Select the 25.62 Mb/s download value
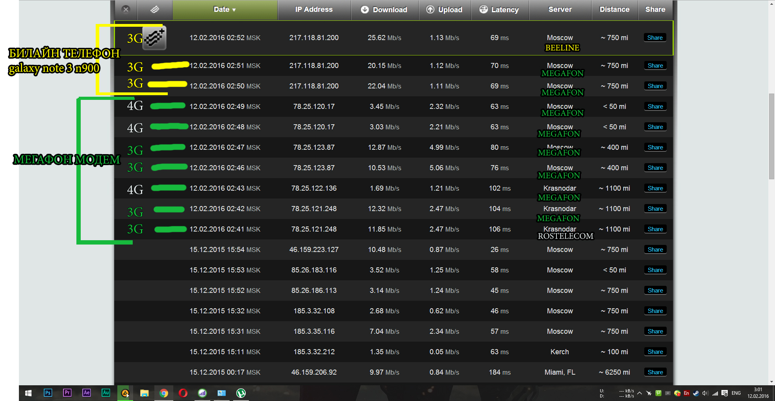This screenshot has width=775, height=401. [384, 38]
